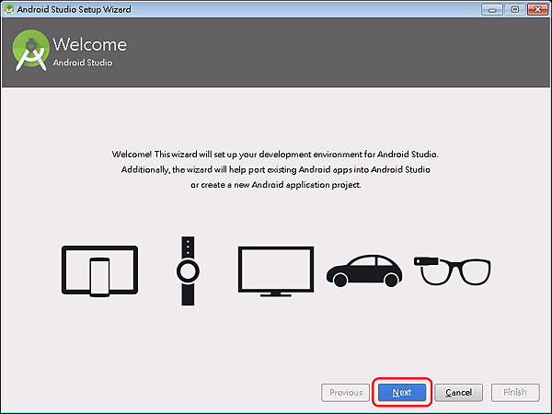Click the smart glasses icon
Viewport: 552px width, 414px height.
[x=452, y=270]
